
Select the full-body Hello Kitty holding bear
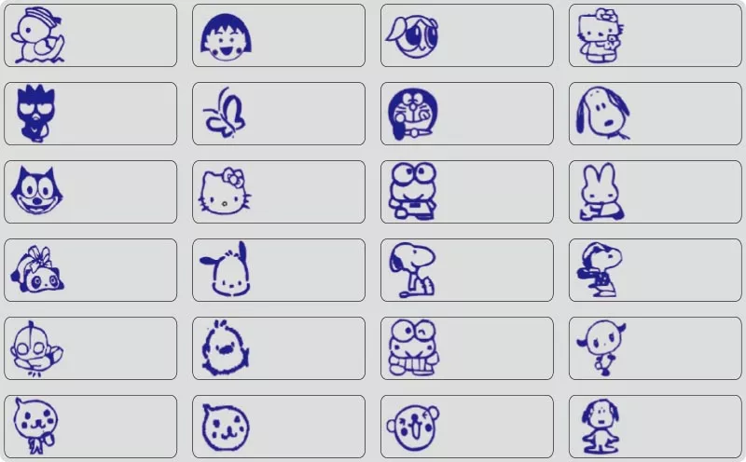(601, 35)
